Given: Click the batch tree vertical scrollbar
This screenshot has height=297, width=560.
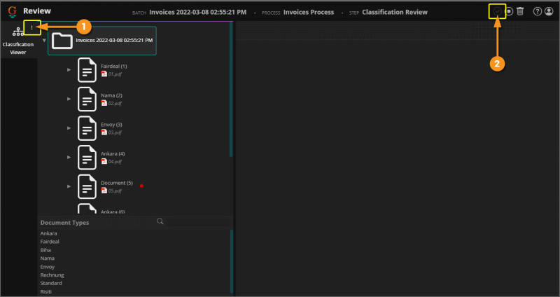Looking at the screenshot, I should [231, 90].
